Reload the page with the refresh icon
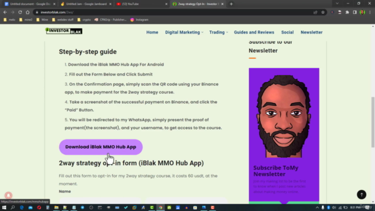The height and width of the screenshot is (211, 375). [20, 12]
